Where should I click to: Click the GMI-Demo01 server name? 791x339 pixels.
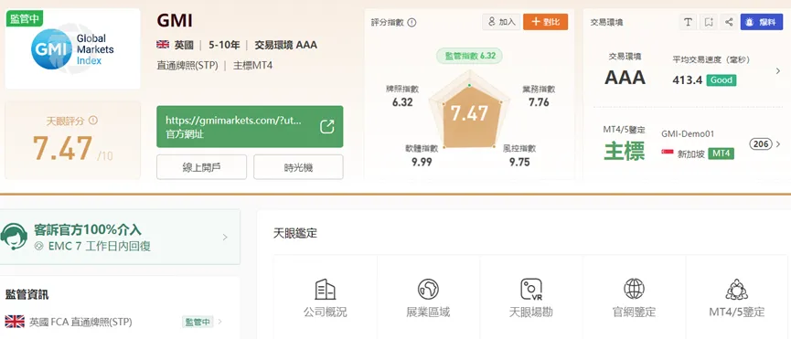point(688,134)
